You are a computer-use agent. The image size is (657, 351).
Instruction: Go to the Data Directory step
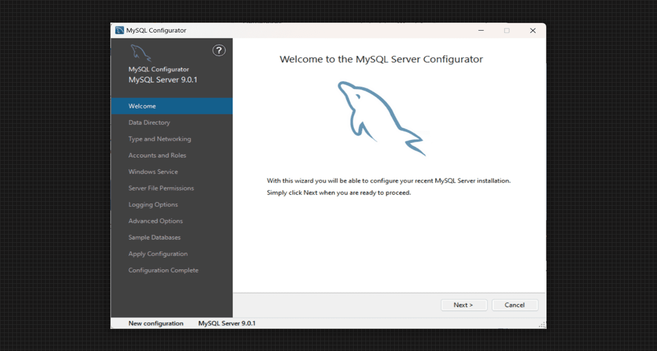click(x=149, y=123)
